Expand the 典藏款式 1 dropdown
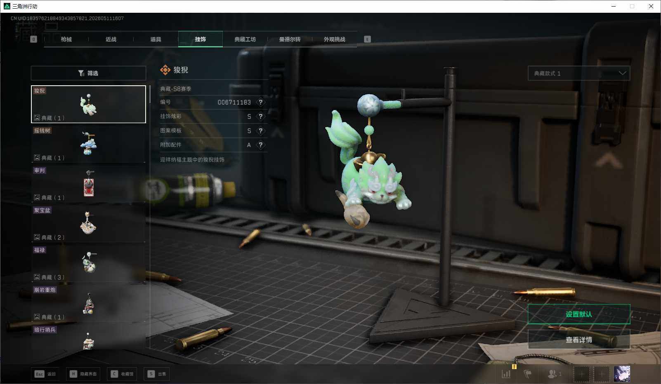The image size is (661, 384). pos(579,73)
